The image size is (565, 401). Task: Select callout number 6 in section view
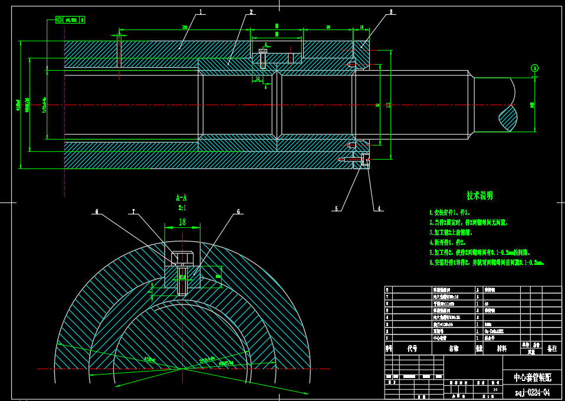(238, 211)
